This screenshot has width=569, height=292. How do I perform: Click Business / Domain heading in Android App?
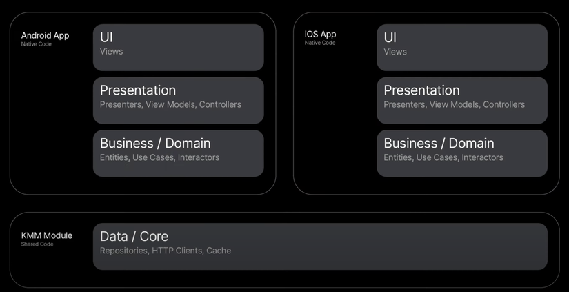[x=155, y=144]
